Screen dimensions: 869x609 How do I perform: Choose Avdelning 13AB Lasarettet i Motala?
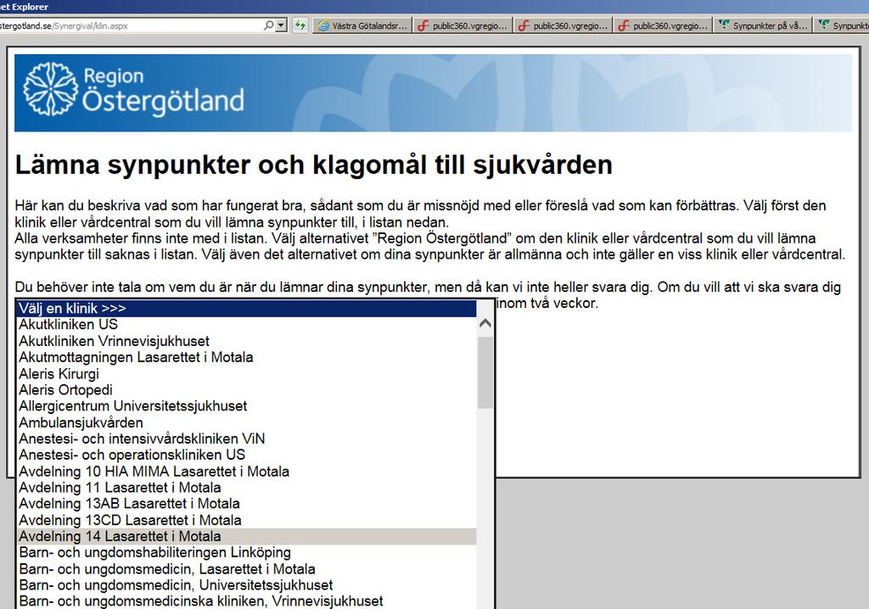pyautogui.click(x=247, y=503)
